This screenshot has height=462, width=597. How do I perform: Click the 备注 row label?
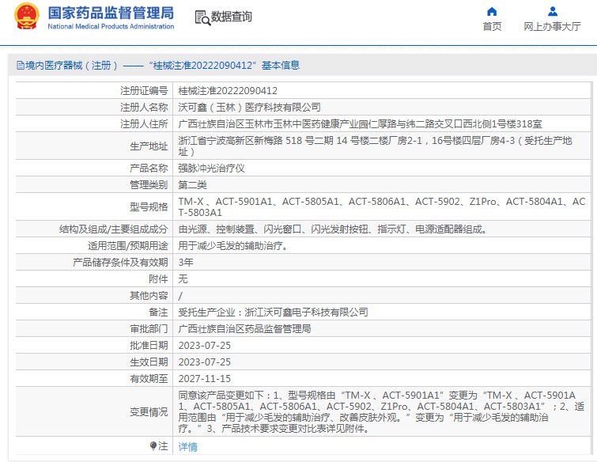(x=158, y=312)
